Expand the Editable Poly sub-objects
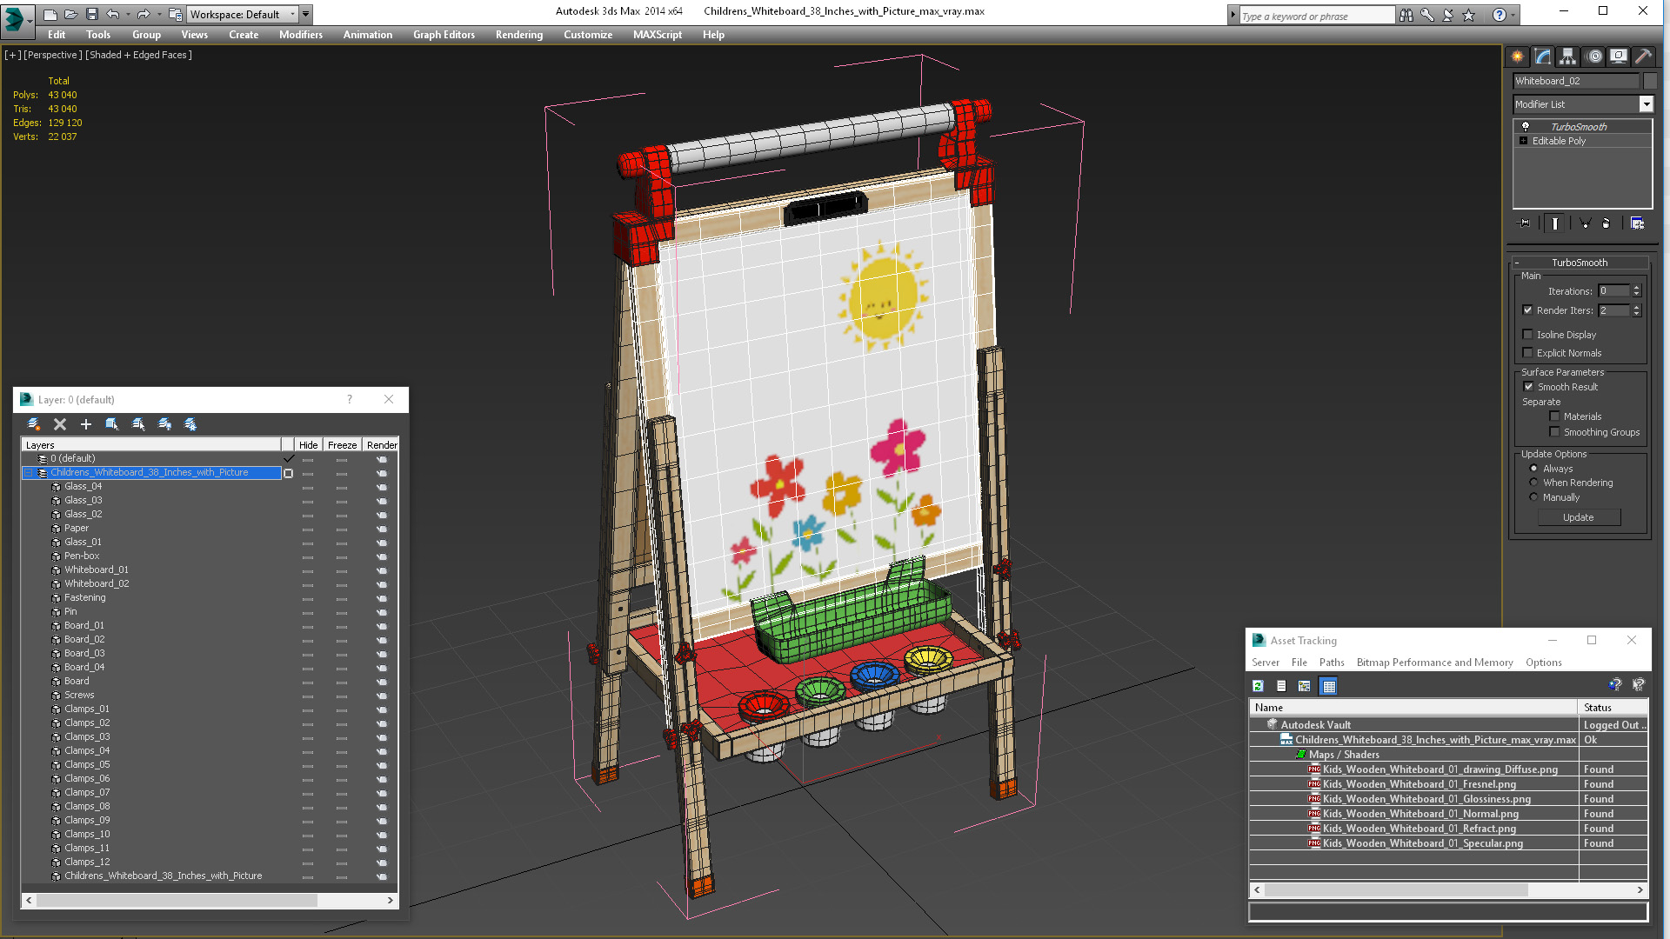 click(1524, 141)
